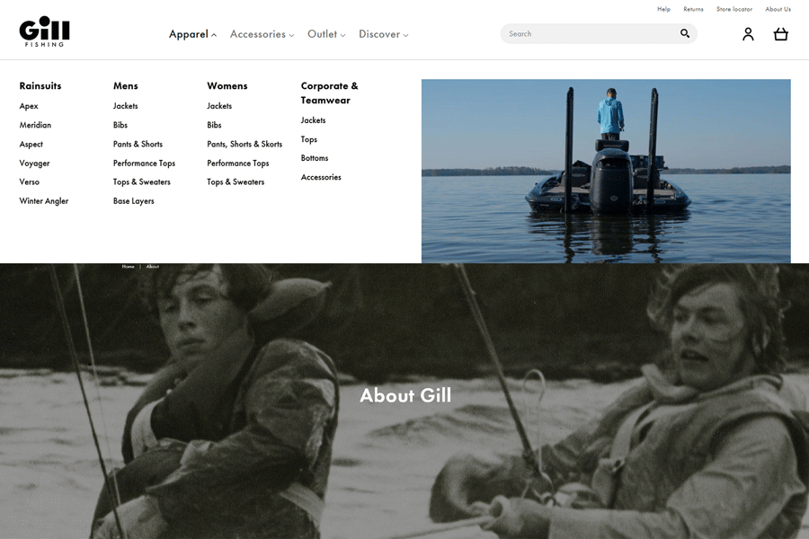Expand the Outlet menu
This screenshot has width=809, height=539.
[326, 34]
